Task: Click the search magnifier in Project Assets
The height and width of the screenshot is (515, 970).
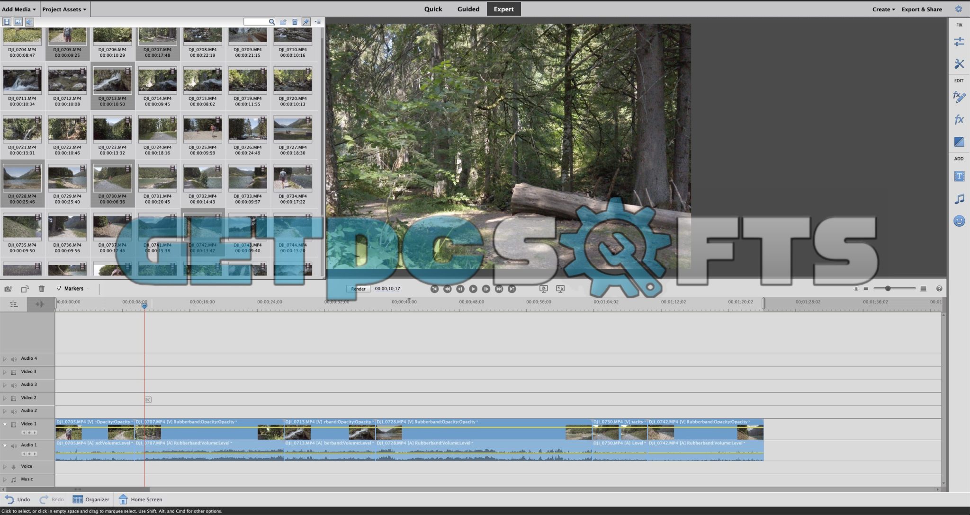Action: coord(271,22)
